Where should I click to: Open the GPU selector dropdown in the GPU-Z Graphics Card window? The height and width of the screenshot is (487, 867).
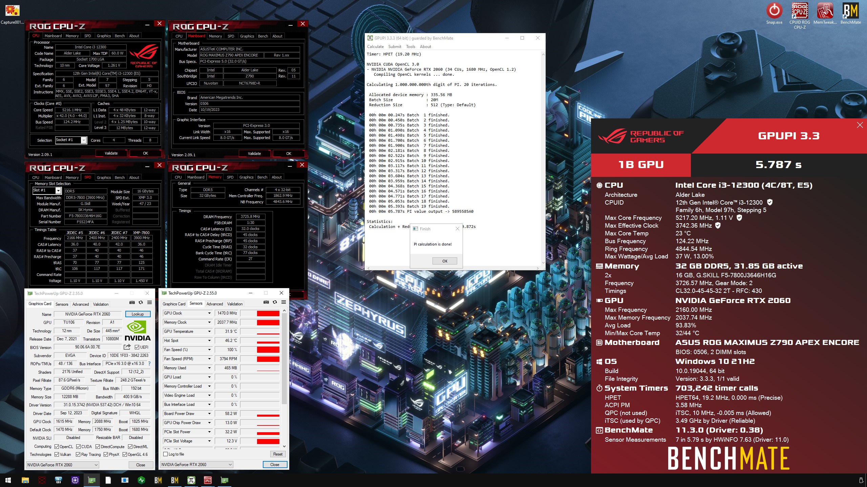(x=62, y=465)
